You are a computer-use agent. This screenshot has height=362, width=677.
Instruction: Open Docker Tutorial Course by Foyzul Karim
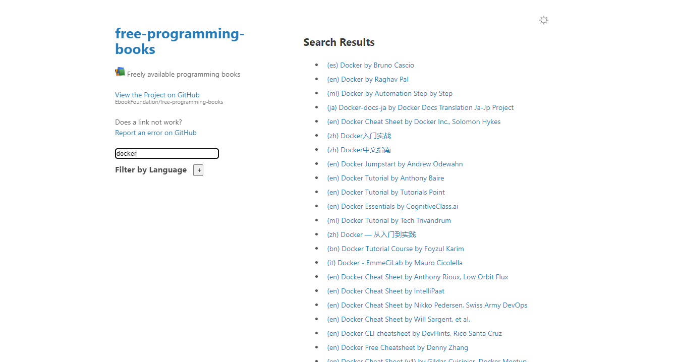click(x=395, y=249)
